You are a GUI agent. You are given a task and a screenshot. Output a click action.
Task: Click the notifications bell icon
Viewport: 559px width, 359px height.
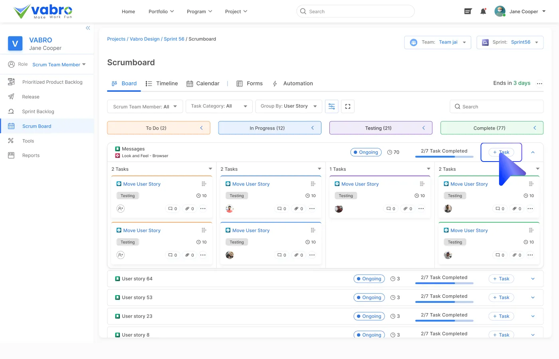point(483,12)
